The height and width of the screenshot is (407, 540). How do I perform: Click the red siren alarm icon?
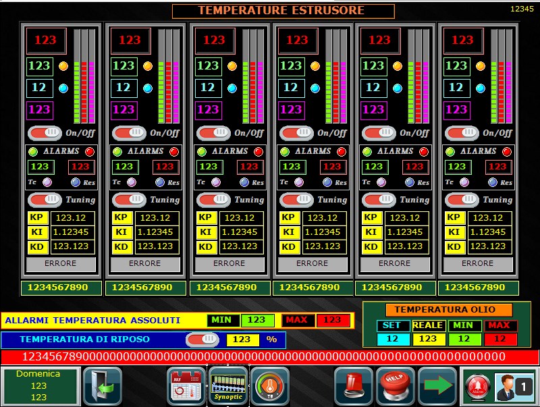(354, 386)
